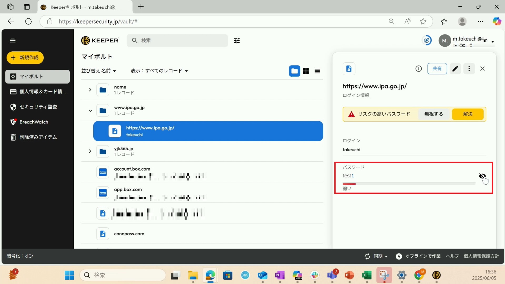Open BreachWatch in the sidebar
This screenshot has width=505, height=284.
coord(34,122)
